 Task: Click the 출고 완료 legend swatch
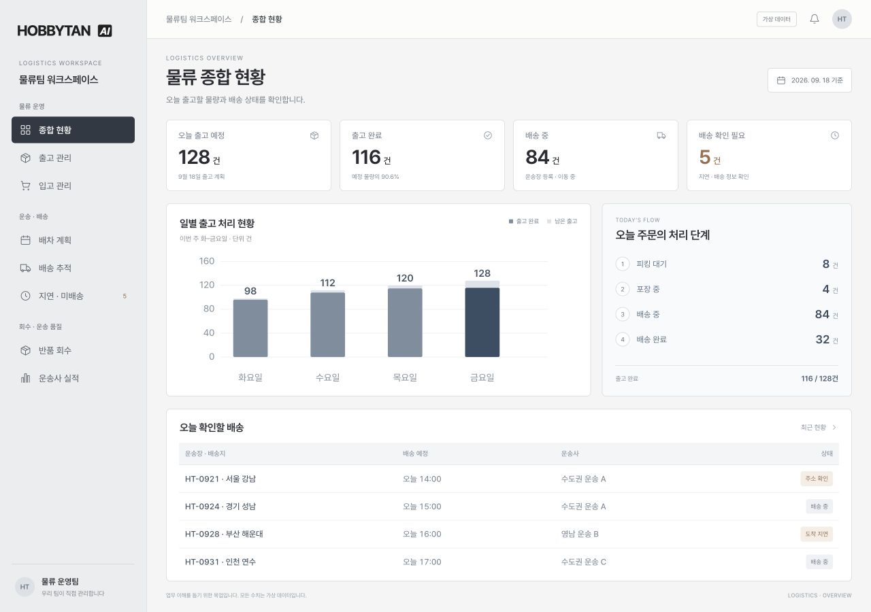(x=511, y=221)
